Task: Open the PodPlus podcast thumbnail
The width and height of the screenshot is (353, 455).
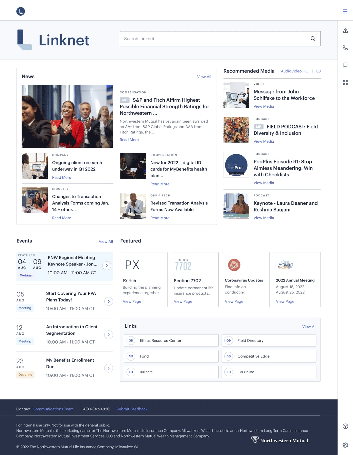Action: point(236,165)
